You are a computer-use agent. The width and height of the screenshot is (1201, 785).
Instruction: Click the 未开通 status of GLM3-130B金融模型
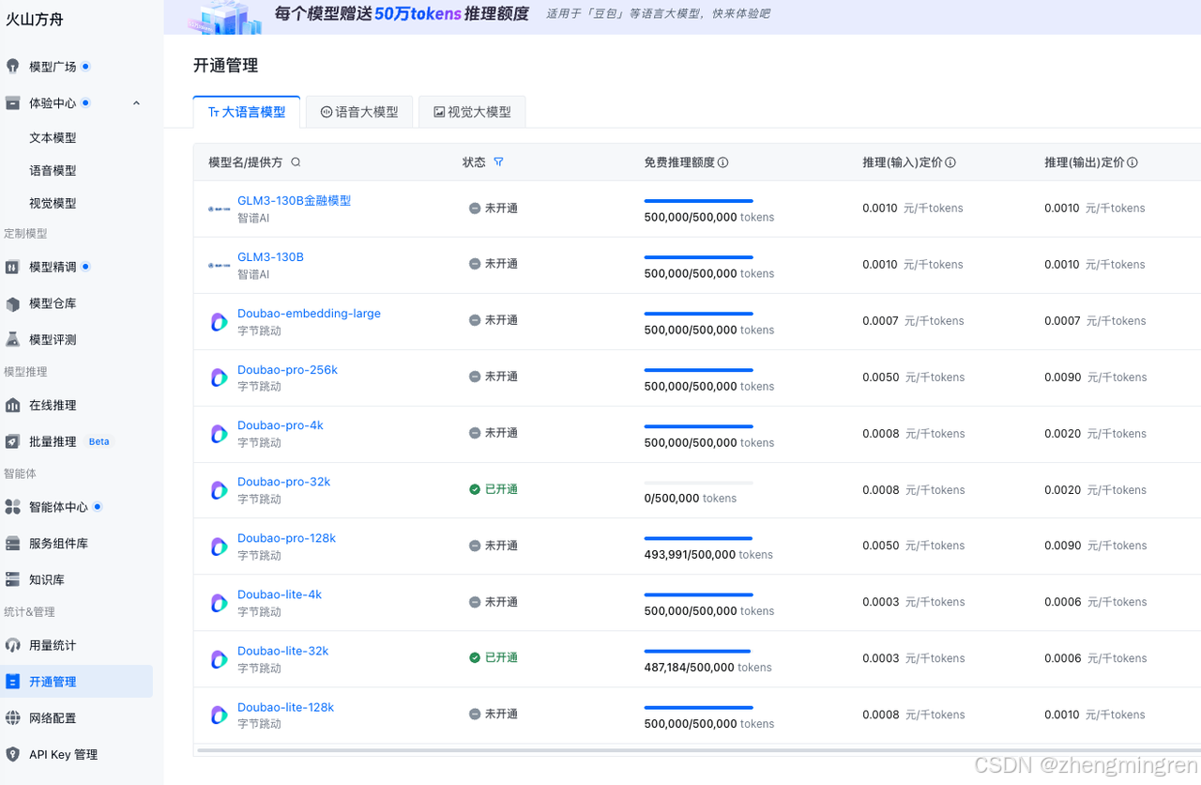pos(494,208)
